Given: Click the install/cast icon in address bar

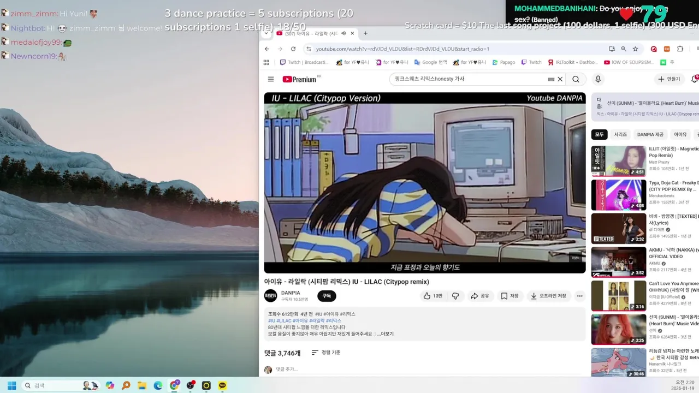Looking at the screenshot, I should [x=612, y=49].
